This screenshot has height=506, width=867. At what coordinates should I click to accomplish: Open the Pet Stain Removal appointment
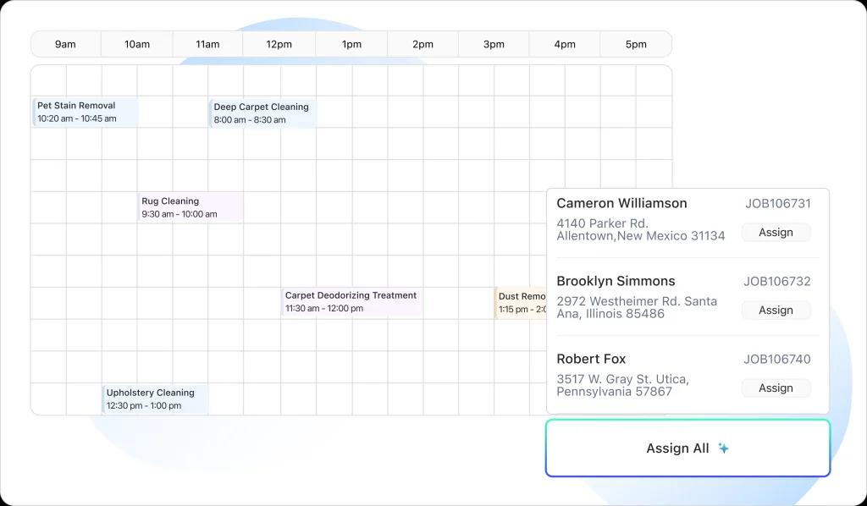[85, 113]
